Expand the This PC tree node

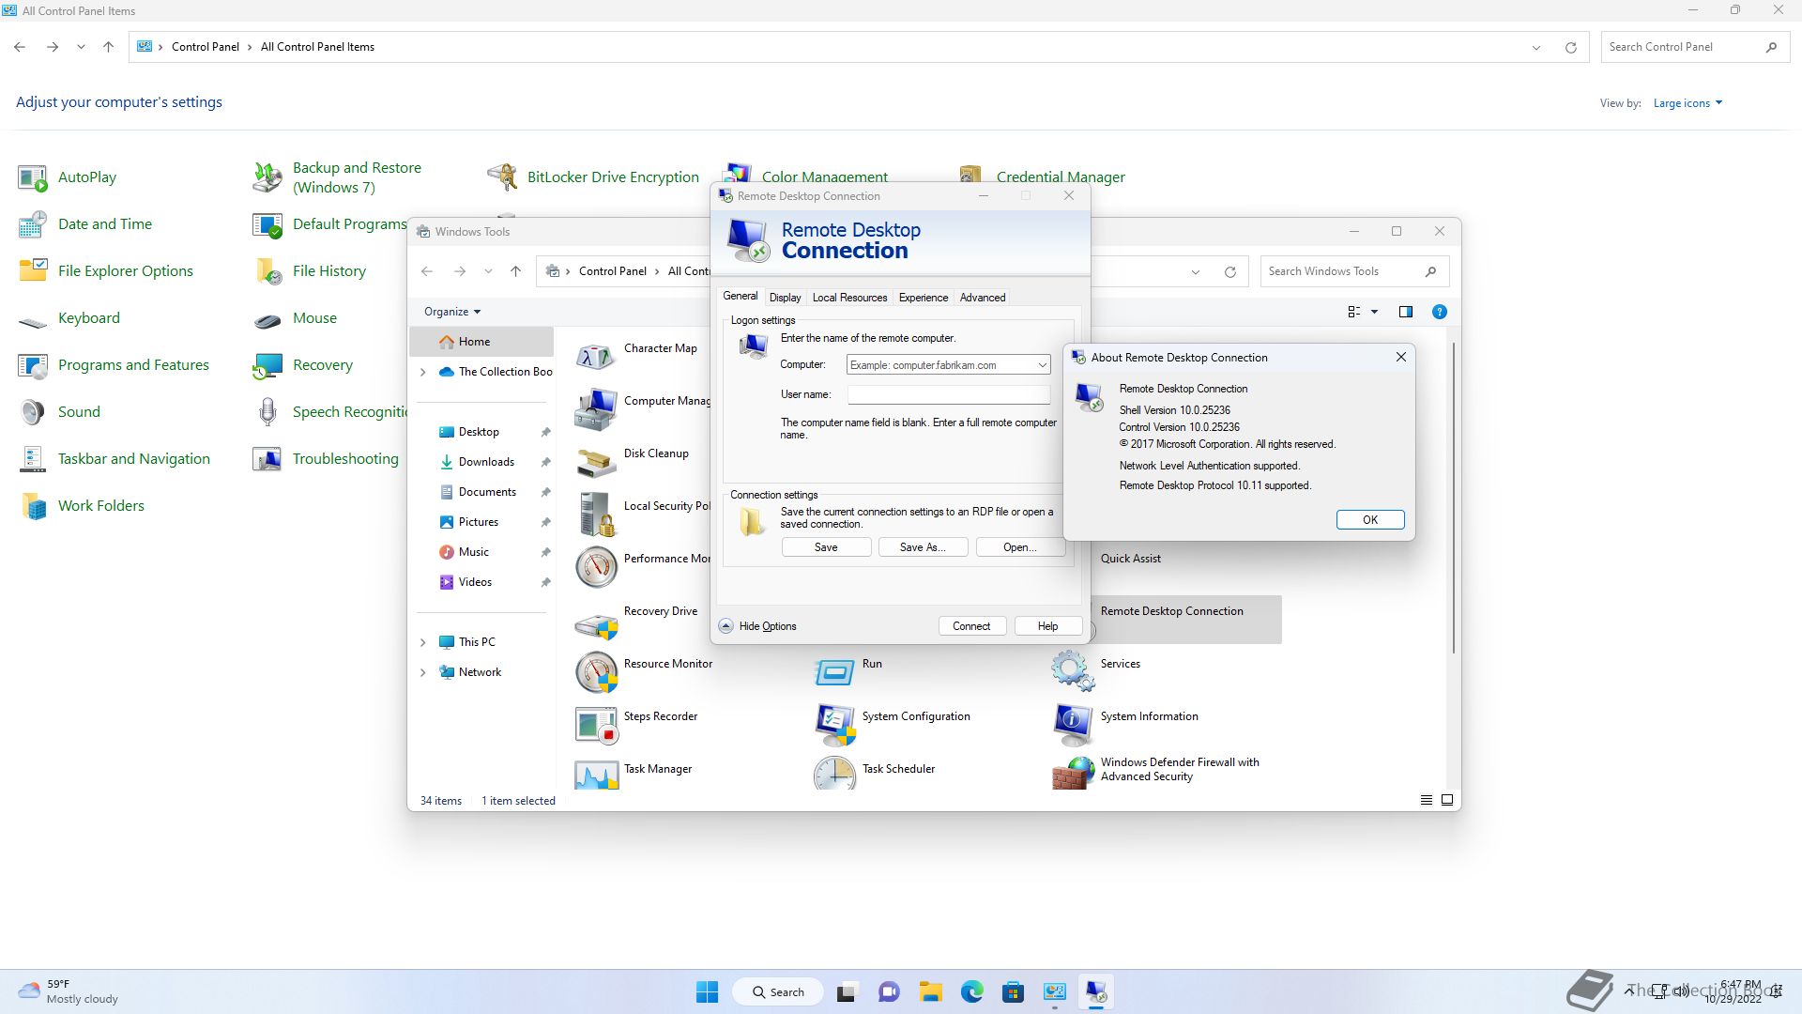[423, 642]
